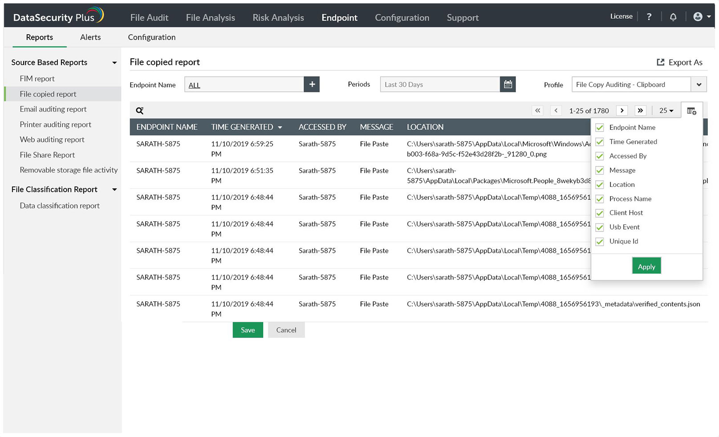
Task: Go to the next results page
Action: click(622, 110)
